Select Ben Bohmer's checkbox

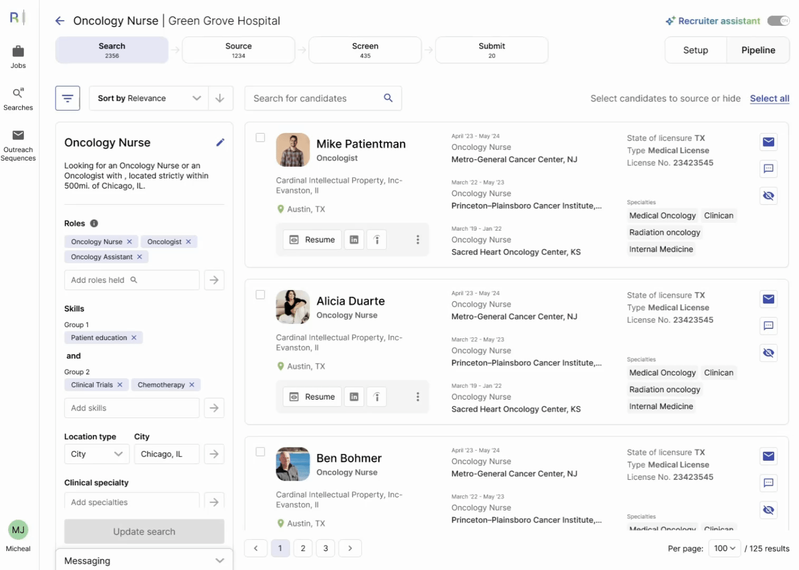click(260, 452)
